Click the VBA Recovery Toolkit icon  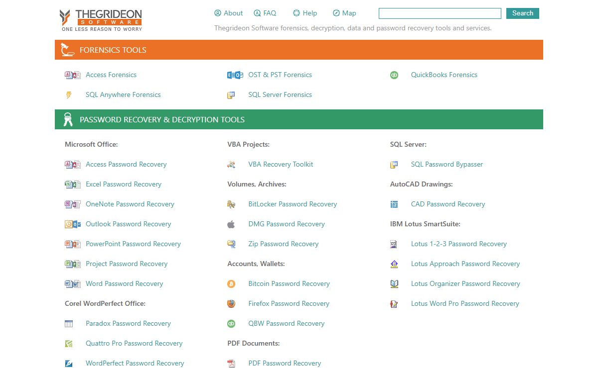(231, 165)
